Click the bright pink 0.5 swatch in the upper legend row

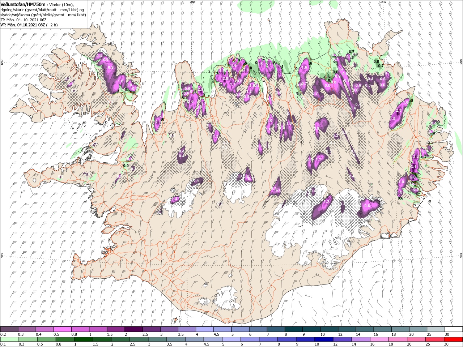click(x=63, y=329)
